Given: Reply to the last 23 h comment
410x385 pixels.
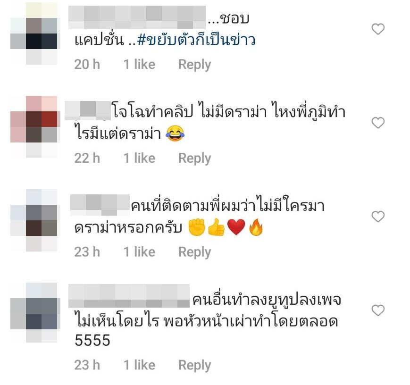Looking at the screenshot, I should pos(194,365).
